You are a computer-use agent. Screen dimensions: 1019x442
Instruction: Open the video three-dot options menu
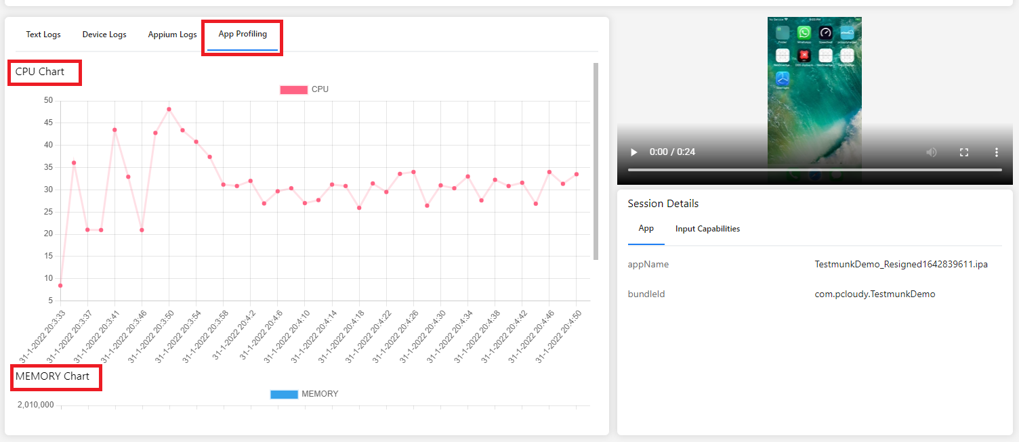(x=996, y=152)
